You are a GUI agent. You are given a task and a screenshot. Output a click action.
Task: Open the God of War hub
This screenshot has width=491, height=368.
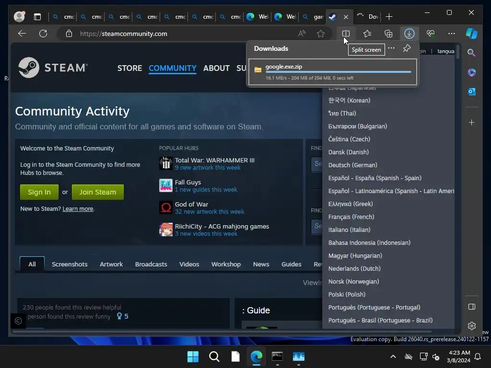(x=191, y=204)
